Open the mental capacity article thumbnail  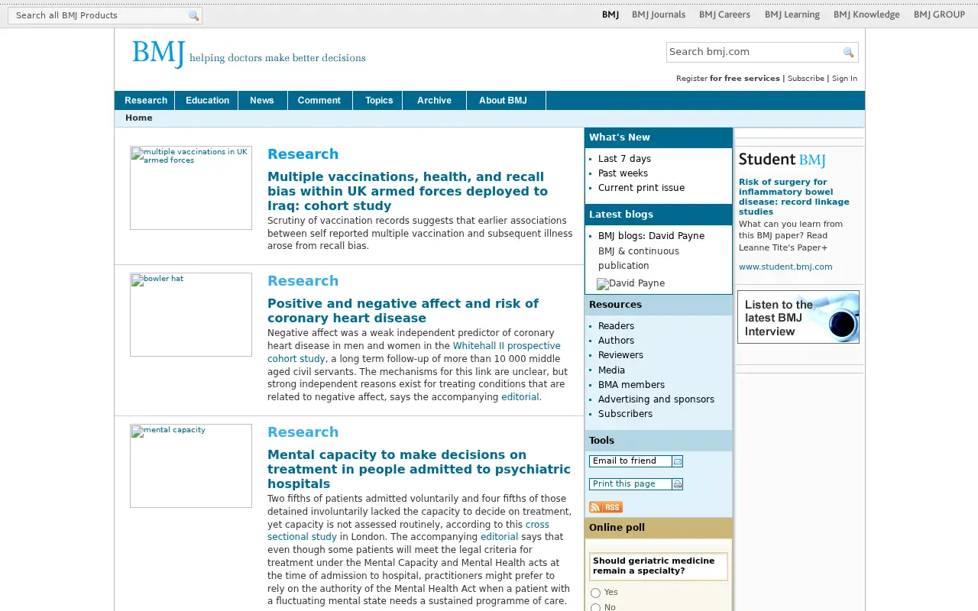tap(191, 466)
